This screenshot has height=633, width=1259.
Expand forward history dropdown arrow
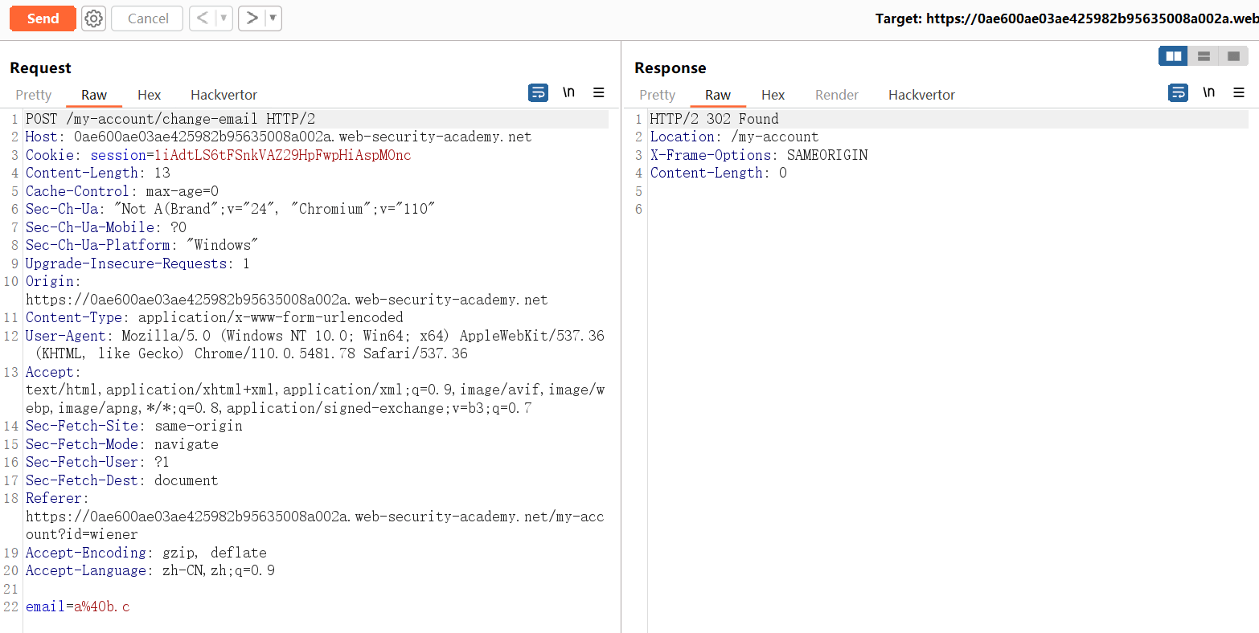click(273, 18)
